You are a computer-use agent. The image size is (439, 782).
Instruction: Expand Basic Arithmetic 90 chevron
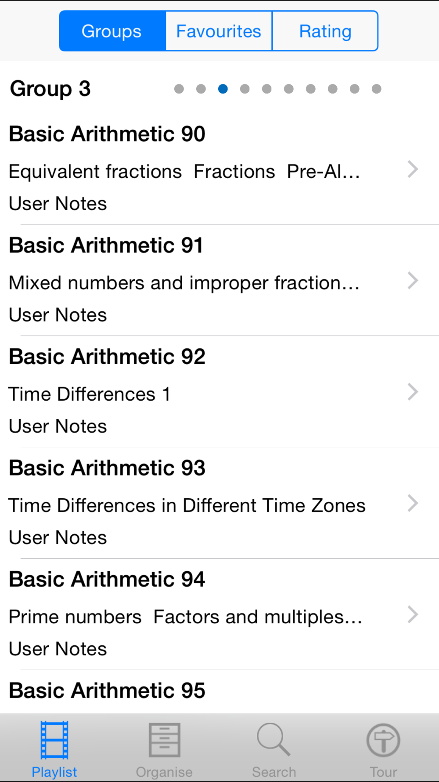click(413, 169)
